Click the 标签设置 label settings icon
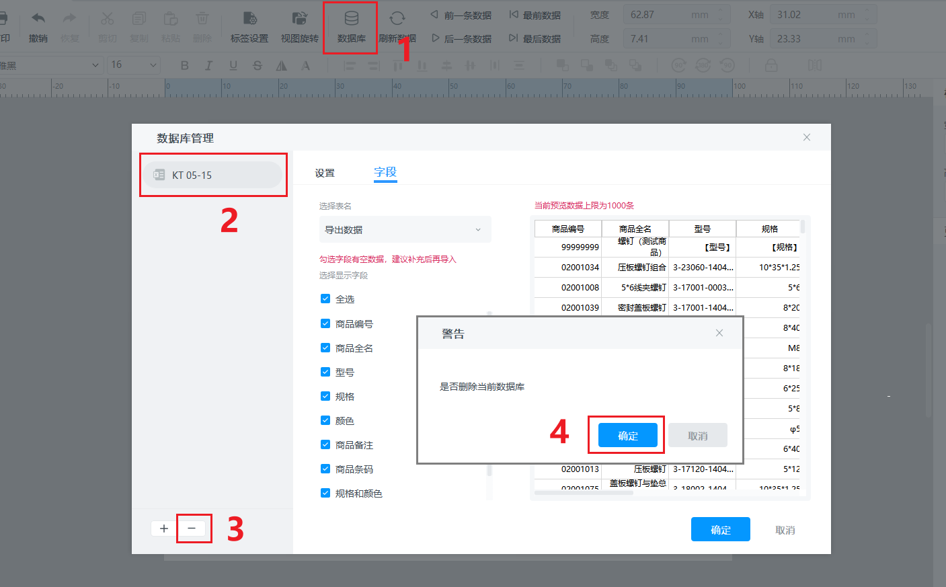This screenshot has height=587, width=946. click(x=249, y=26)
